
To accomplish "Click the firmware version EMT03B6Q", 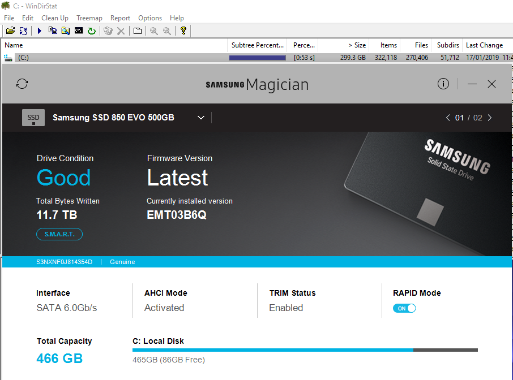I will 176,215.
